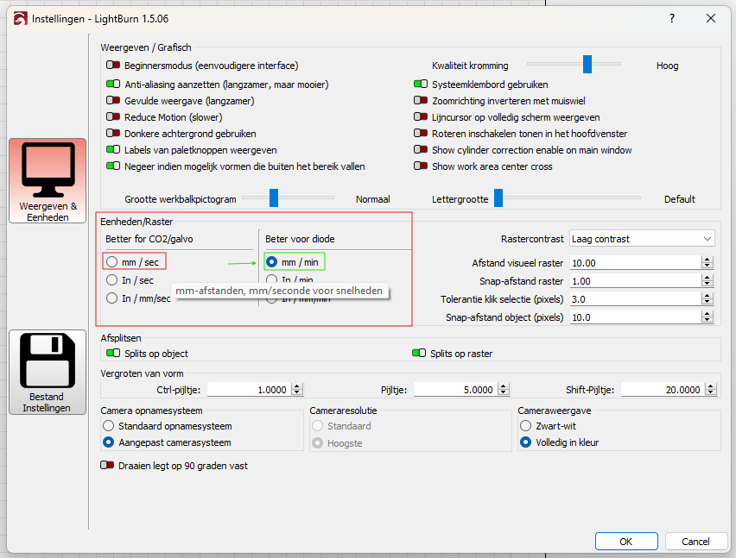This screenshot has height=558, width=736.
Task: Enable Lijncursor op volledig scherm weergeven
Action: coord(421,116)
